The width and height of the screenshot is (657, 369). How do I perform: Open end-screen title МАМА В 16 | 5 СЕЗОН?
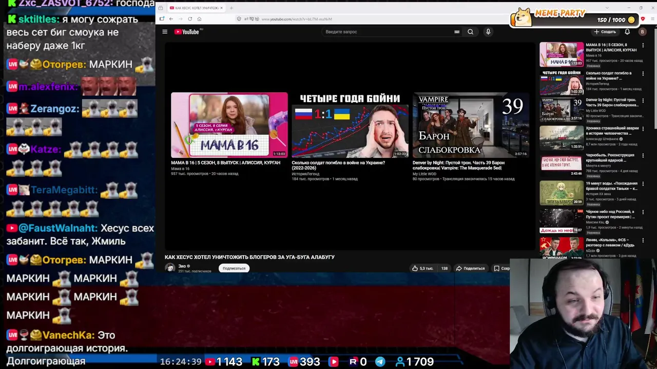[x=226, y=162]
